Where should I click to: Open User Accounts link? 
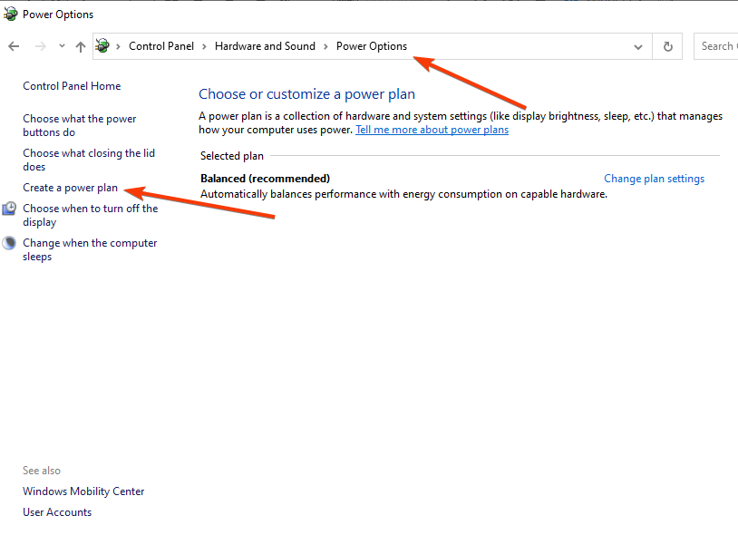57,512
